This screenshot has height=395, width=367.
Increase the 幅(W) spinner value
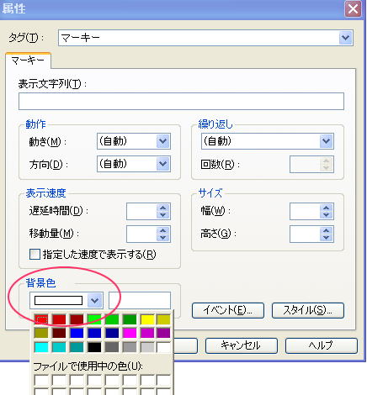click(327, 208)
